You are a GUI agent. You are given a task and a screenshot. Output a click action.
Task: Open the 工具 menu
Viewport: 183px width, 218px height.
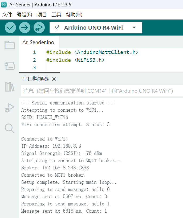coord(56,14)
